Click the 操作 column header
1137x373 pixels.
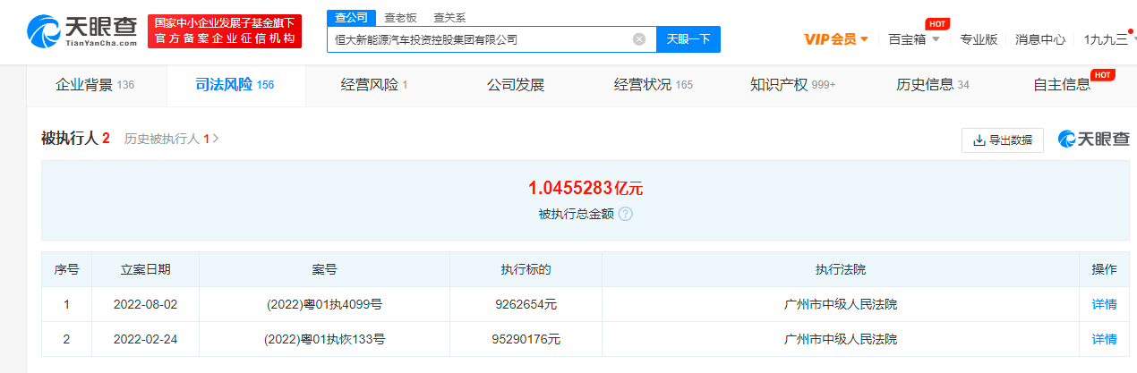coord(1104,269)
